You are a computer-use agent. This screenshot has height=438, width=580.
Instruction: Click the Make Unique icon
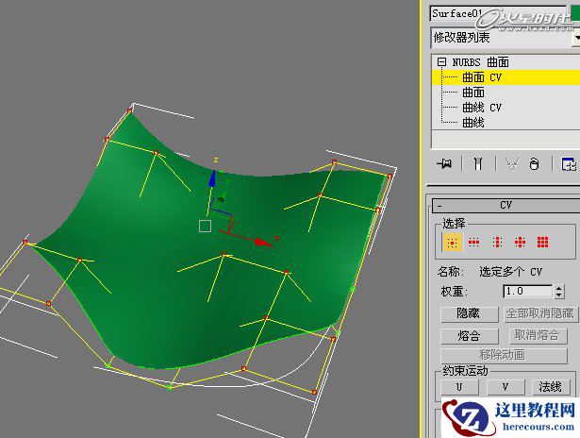[512, 163]
